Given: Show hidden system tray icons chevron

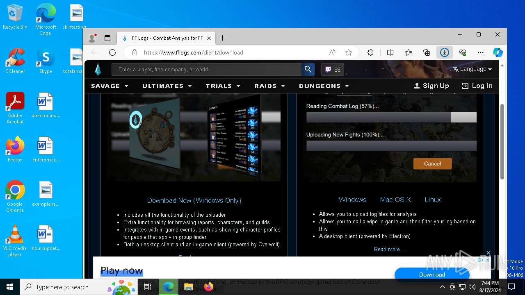Looking at the screenshot, I should (x=442, y=287).
